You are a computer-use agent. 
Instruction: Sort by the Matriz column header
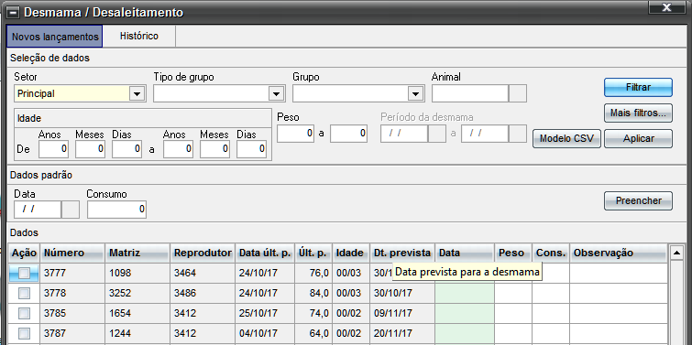137,253
